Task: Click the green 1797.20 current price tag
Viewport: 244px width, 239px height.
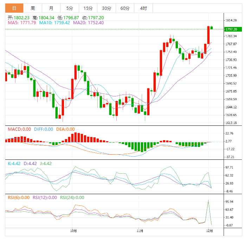Action: (233, 29)
